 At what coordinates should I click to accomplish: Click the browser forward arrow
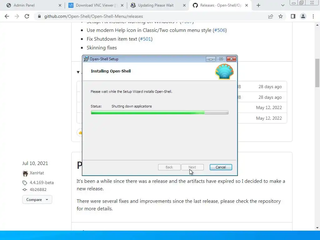tap(17, 16)
